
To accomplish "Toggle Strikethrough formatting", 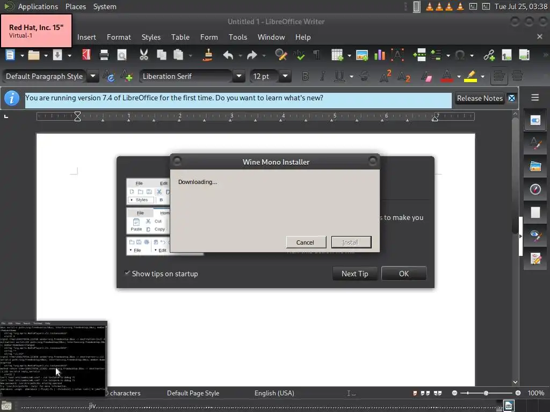I will coord(364,76).
